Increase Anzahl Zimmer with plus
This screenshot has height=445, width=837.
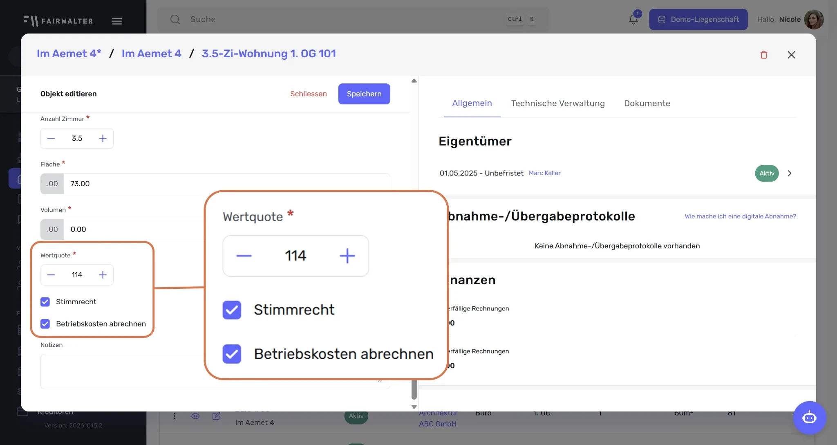tap(103, 138)
